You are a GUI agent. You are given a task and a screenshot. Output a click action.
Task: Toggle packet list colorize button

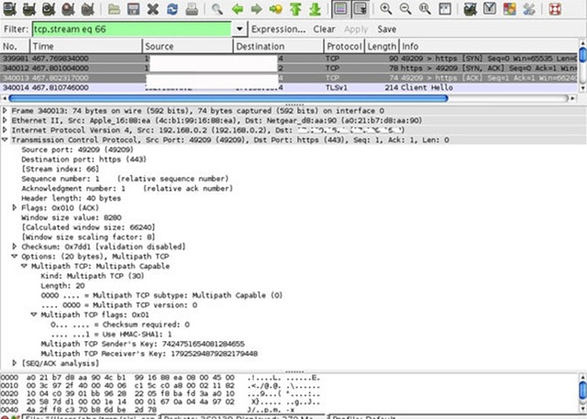point(340,8)
